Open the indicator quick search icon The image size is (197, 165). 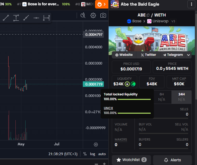coord(83,15)
